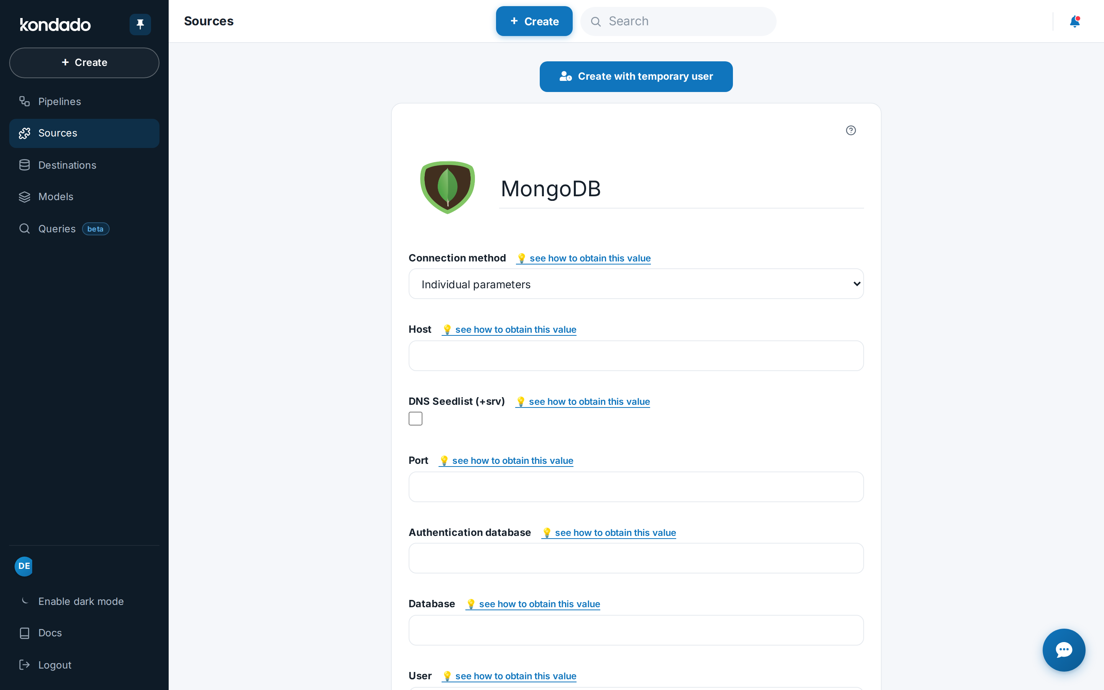Screen dimensions: 1104x690
Task: Open Queries beta in the sidebar
Action: pos(84,228)
